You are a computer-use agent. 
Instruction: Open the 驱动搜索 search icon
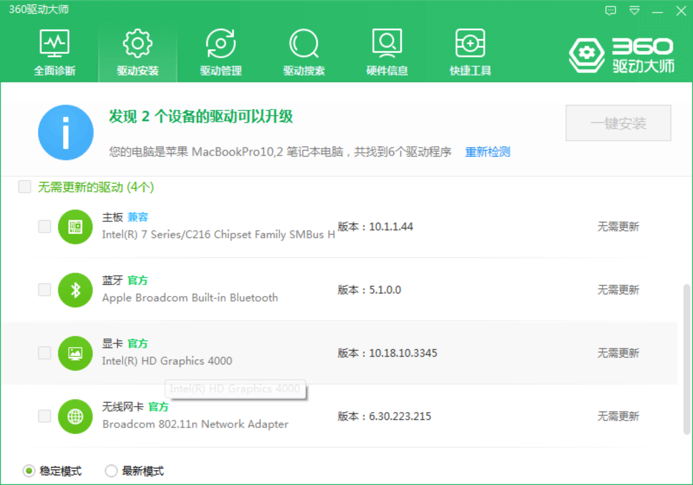(x=304, y=44)
